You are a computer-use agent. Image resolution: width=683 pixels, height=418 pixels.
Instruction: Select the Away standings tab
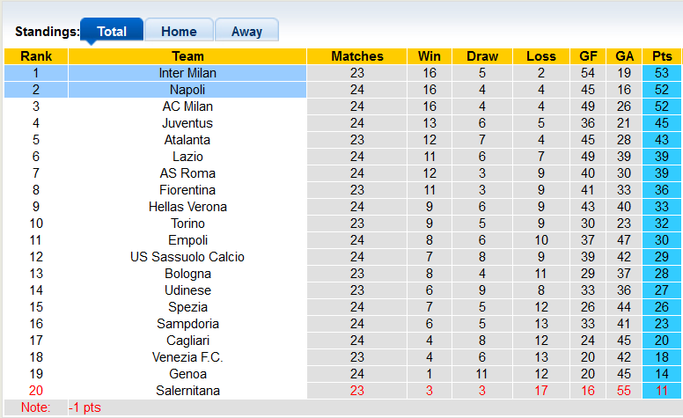tap(246, 31)
